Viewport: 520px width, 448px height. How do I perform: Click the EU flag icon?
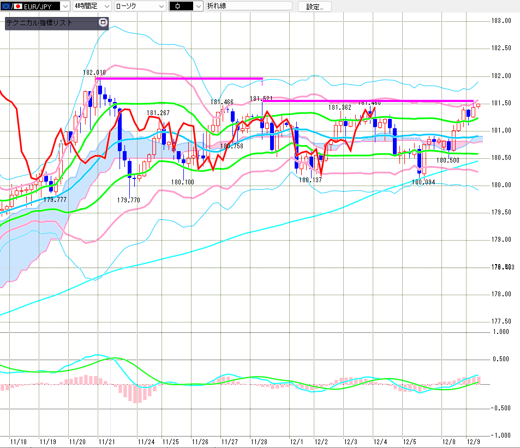[x=6, y=7]
